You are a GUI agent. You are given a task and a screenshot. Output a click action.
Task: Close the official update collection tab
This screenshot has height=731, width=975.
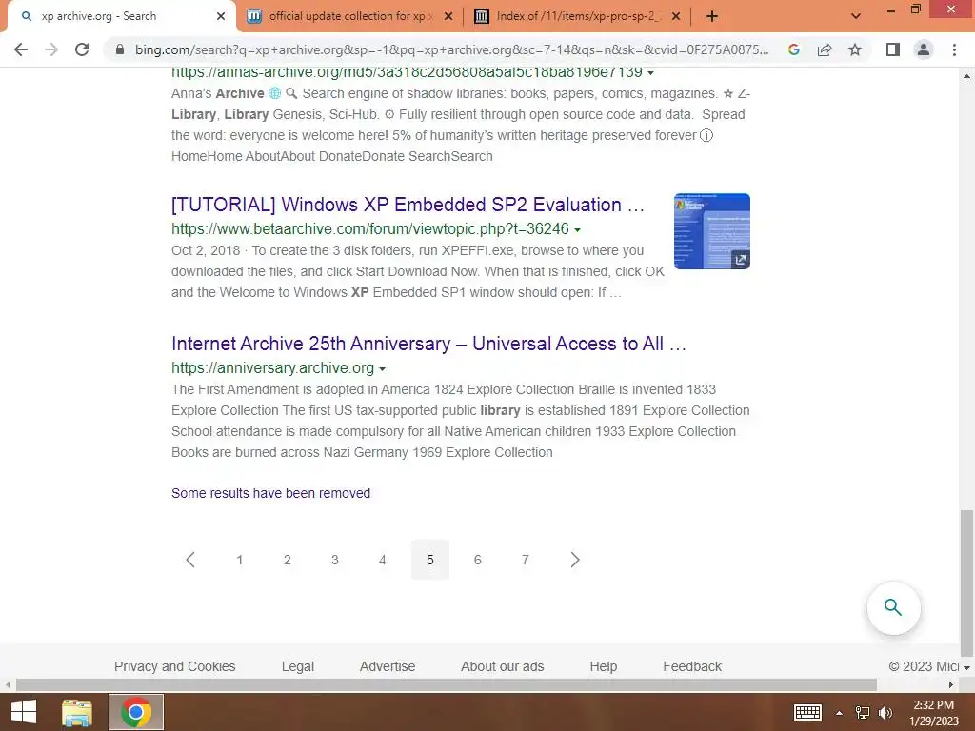pyautogui.click(x=448, y=16)
